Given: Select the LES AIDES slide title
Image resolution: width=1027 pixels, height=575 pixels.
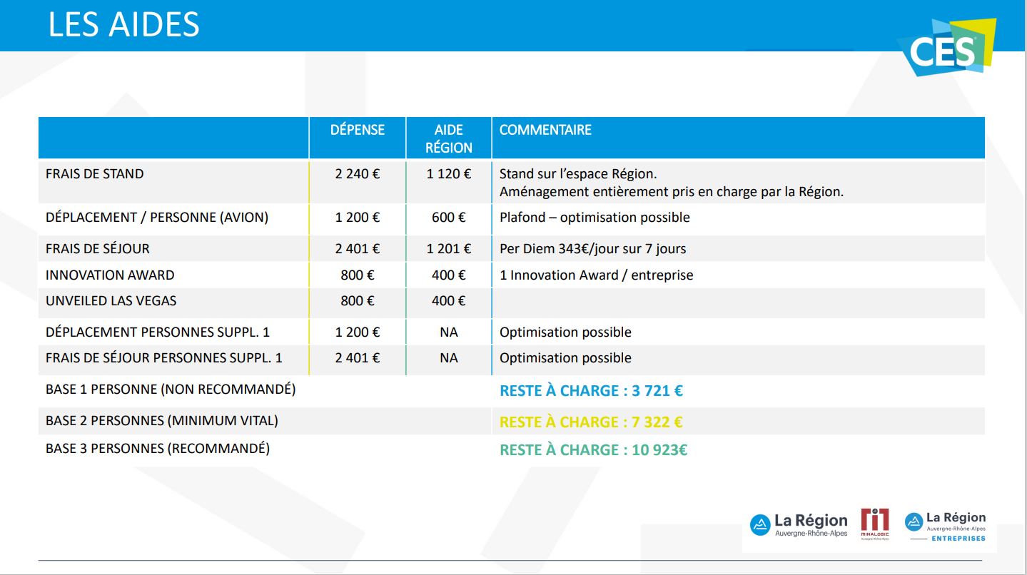Looking at the screenshot, I should (x=123, y=25).
